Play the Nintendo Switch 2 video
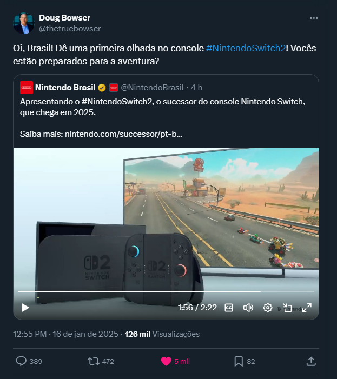337x379 pixels. click(x=25, y=308)
